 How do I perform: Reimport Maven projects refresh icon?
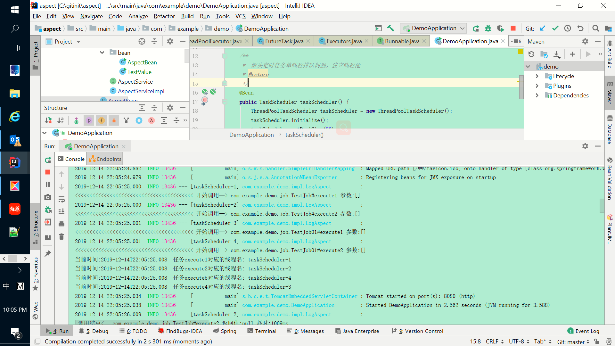(x=531, y=54)
